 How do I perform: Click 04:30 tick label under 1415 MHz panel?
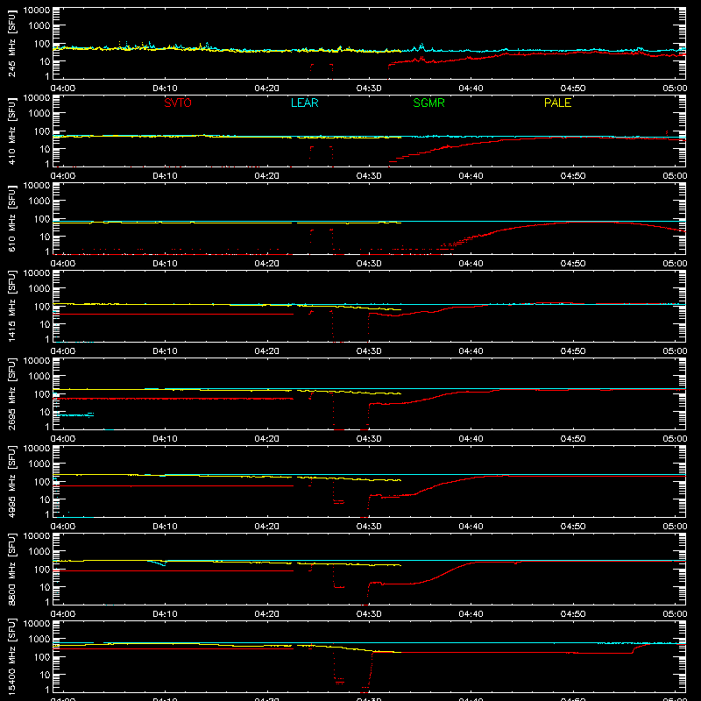point(369,351)
